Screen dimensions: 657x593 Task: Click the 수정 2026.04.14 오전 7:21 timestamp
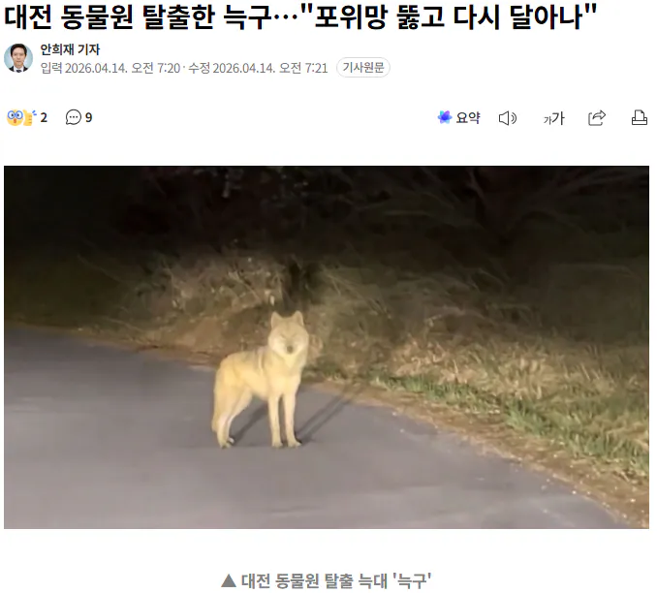258,68
